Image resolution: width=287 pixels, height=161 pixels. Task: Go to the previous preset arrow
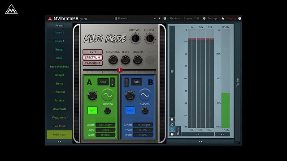[155, 18]
